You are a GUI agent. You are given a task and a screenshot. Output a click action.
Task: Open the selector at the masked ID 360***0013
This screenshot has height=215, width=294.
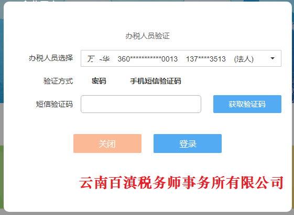148,59
